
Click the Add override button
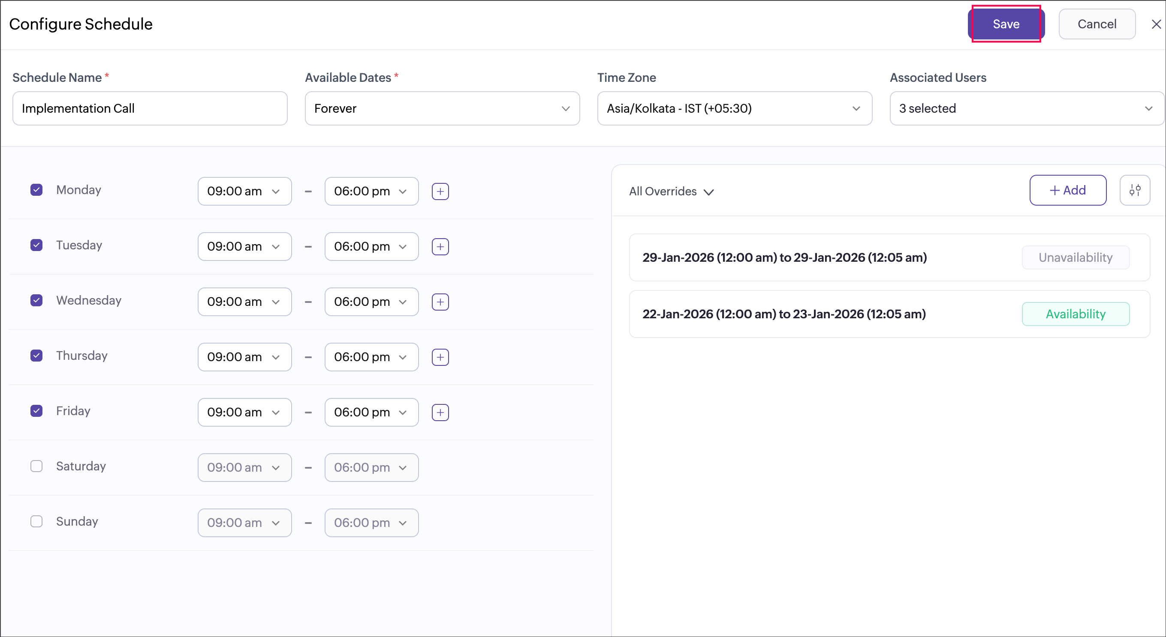pyautogui.click(x=1067, y=190)
